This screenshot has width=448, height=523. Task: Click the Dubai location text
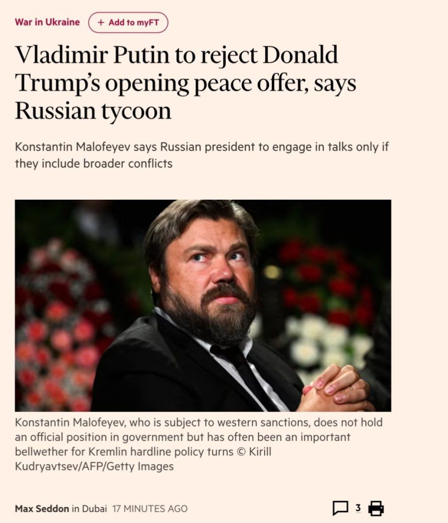click(95, 509)
